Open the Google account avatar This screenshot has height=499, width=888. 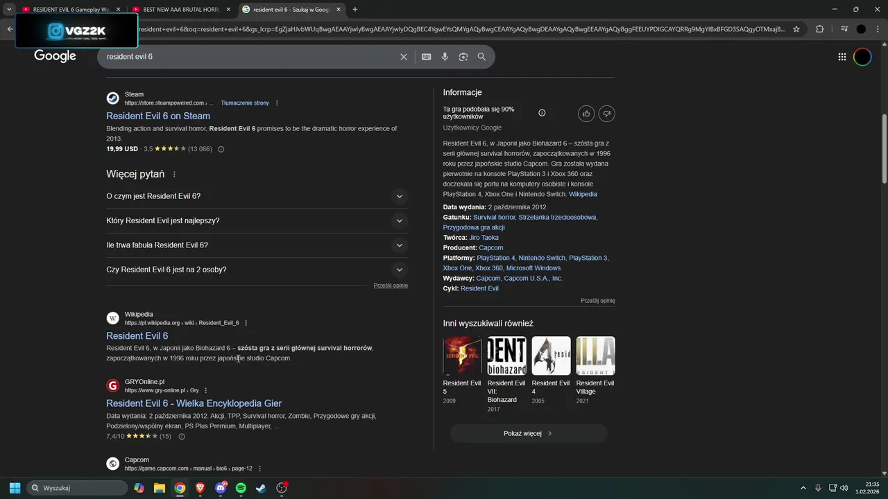(862, 57)
